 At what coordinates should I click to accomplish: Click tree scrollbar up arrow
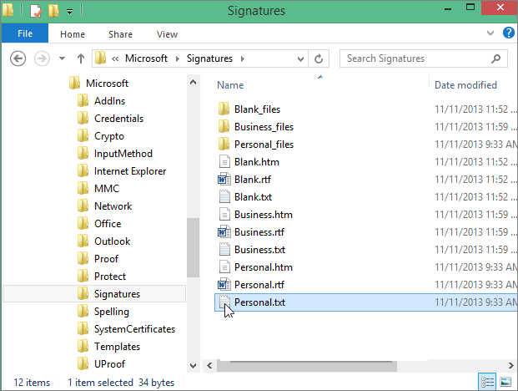[x=194, y=82]
